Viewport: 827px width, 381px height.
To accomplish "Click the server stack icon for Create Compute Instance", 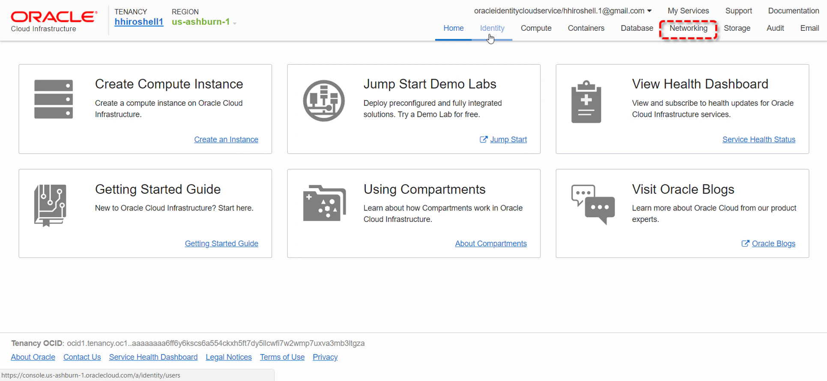I will (x=54, y=99).
